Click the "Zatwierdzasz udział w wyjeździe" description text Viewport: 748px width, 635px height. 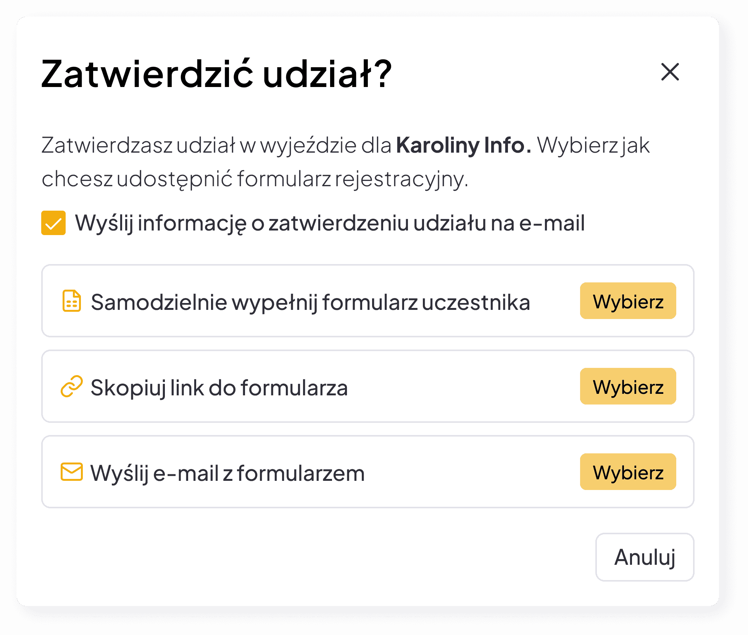pos(216,145)
